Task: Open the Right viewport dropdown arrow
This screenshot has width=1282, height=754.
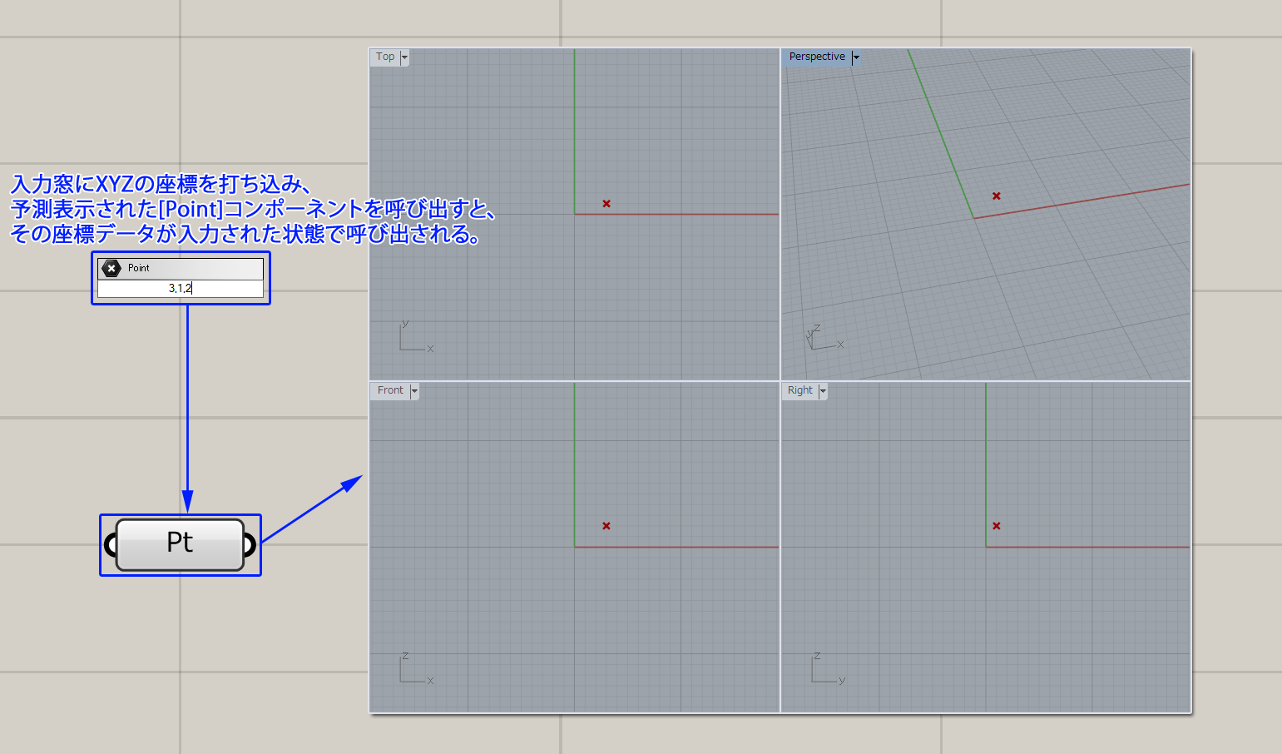Action: click(x=823, y=391)
